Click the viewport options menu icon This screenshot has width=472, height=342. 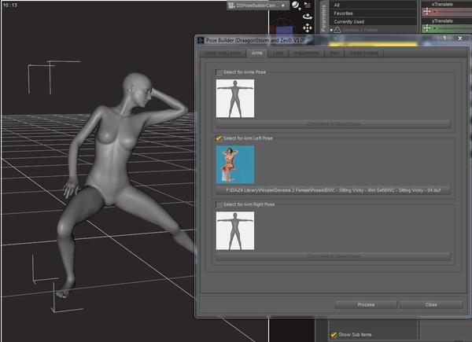pyautogui.click(x=307, y=5)
